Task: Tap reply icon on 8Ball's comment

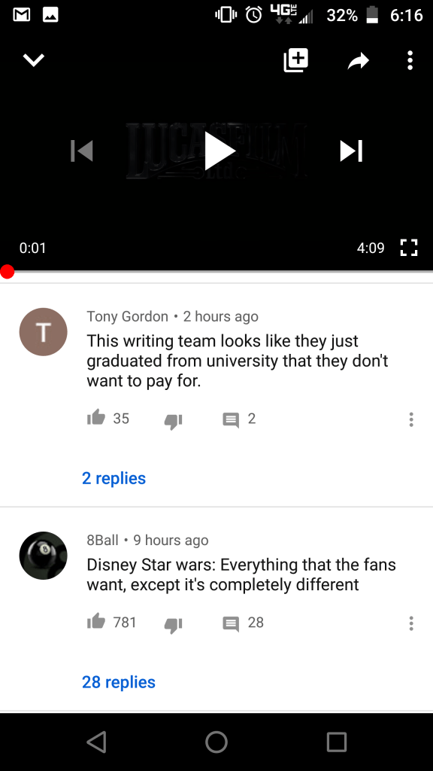Action: tap(231, 623)
